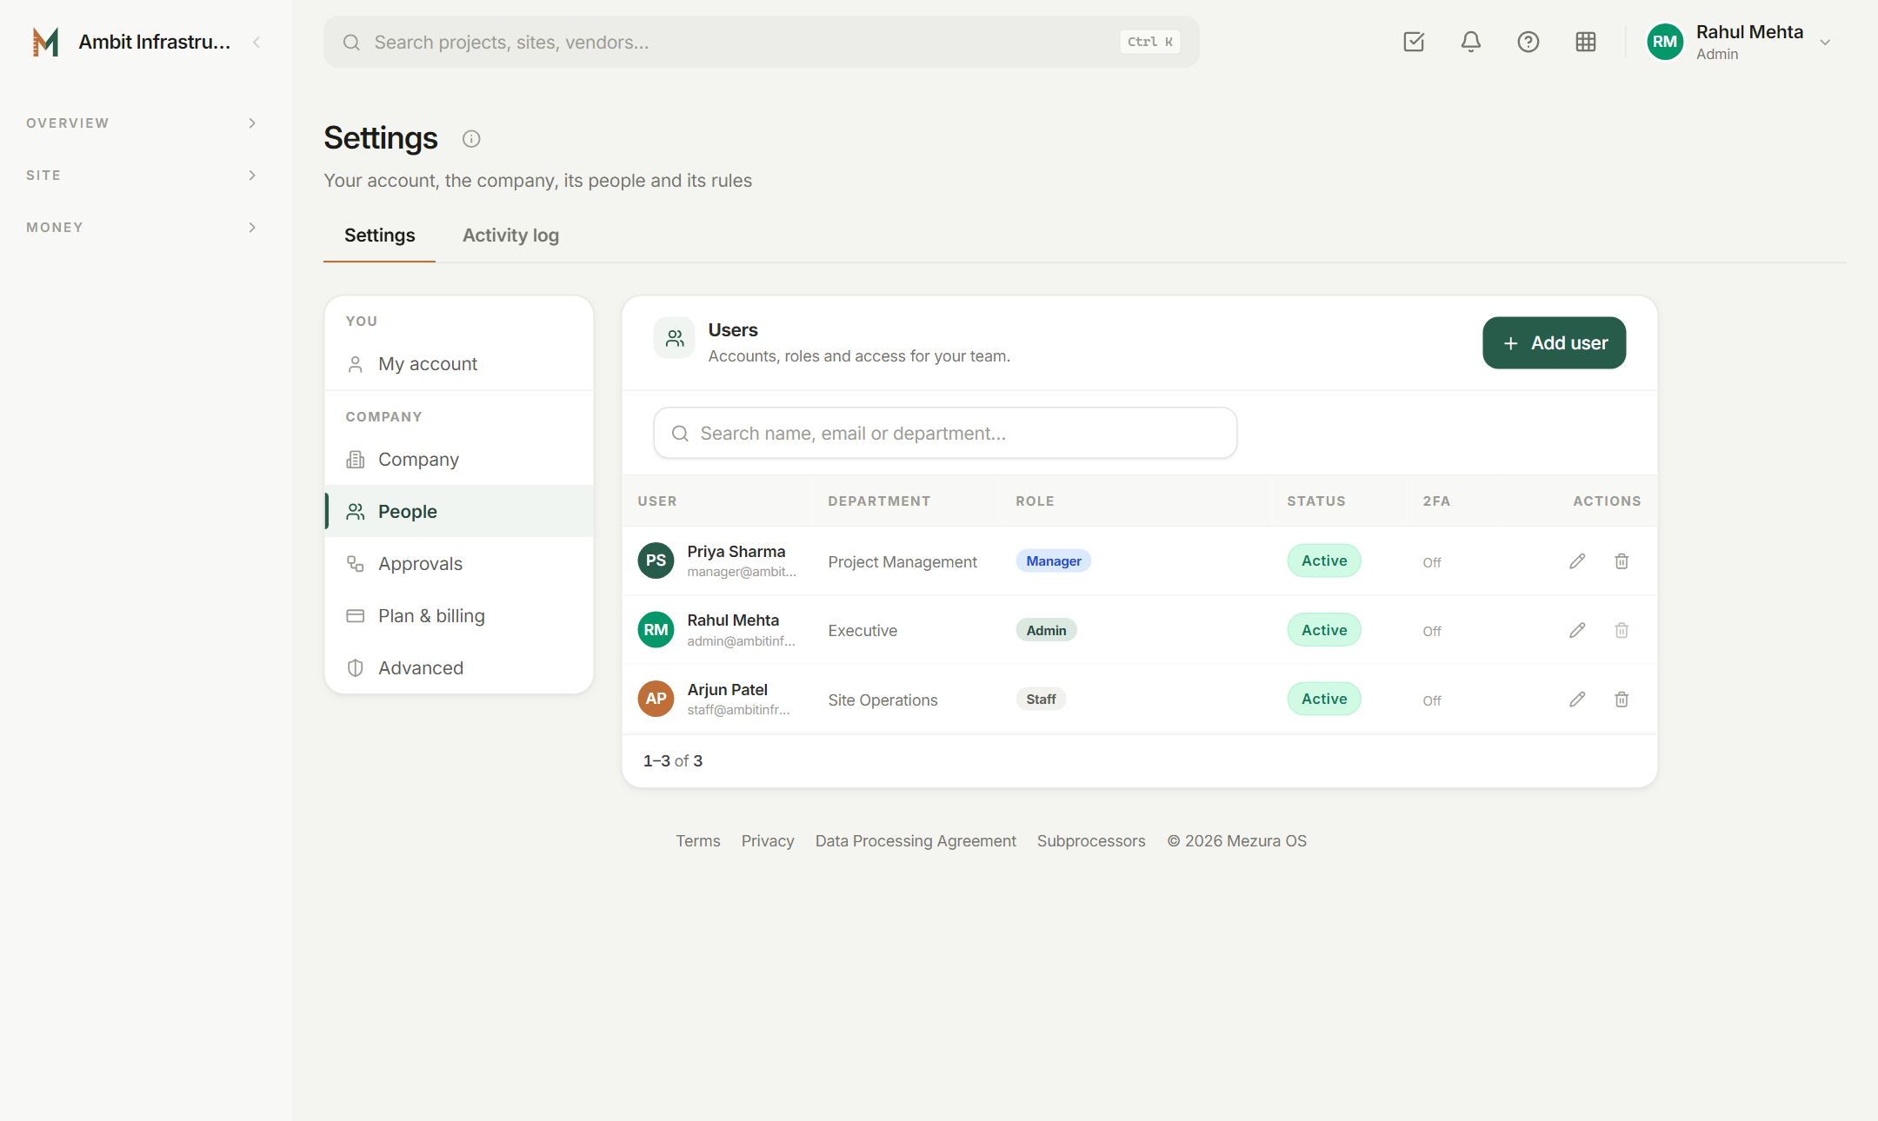Open the apps grid icon
Image resolution: width=1878 pixels, height=1121 pixels.
coord(1586,42)
